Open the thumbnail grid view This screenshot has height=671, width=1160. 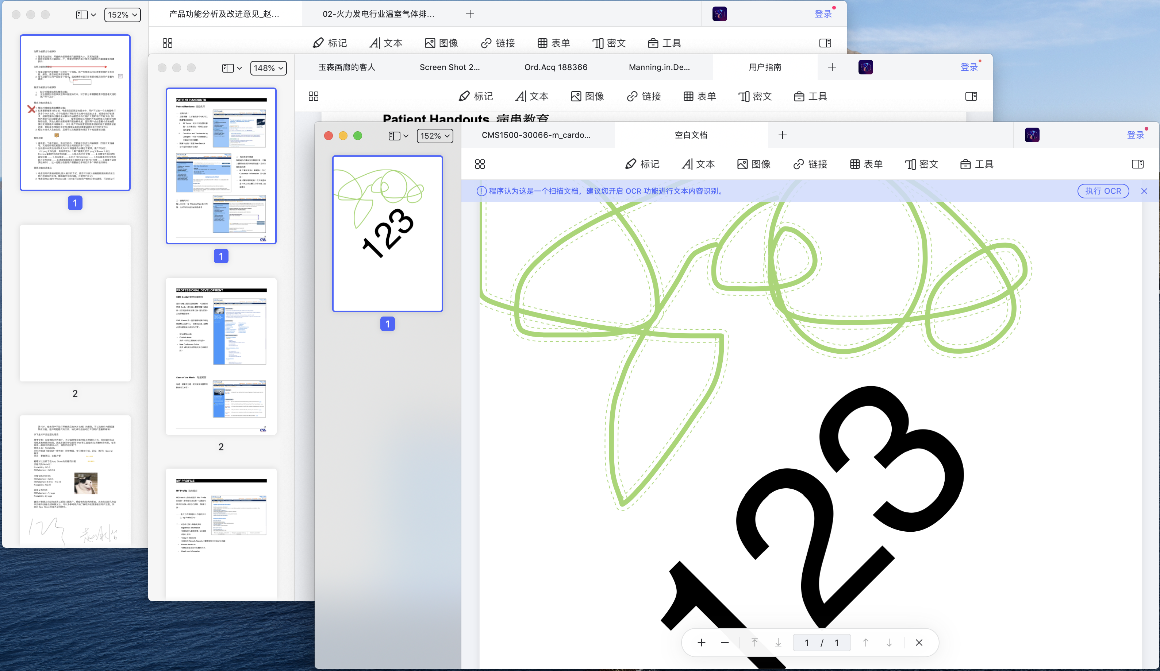(480, 164)
